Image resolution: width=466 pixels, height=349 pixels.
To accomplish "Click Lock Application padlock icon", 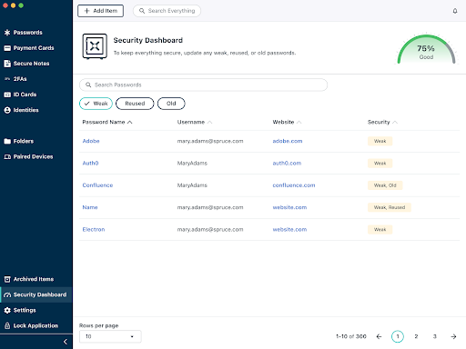I will [x=7, y=325].
